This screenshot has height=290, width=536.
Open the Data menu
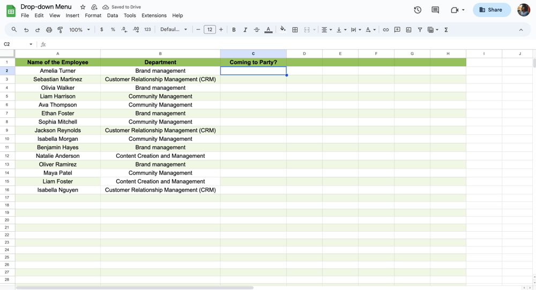coord(113,16)
